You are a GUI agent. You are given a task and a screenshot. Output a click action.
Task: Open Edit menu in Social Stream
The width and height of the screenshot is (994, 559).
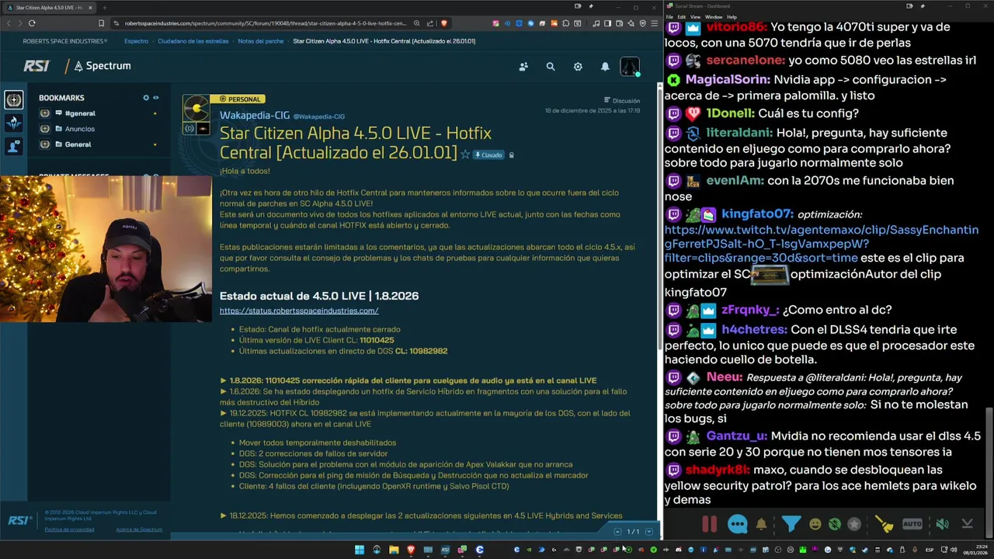681,16
